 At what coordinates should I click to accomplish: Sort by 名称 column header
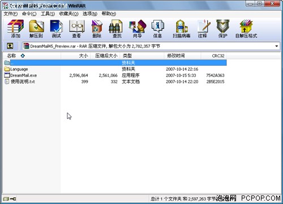coord(32,56)
